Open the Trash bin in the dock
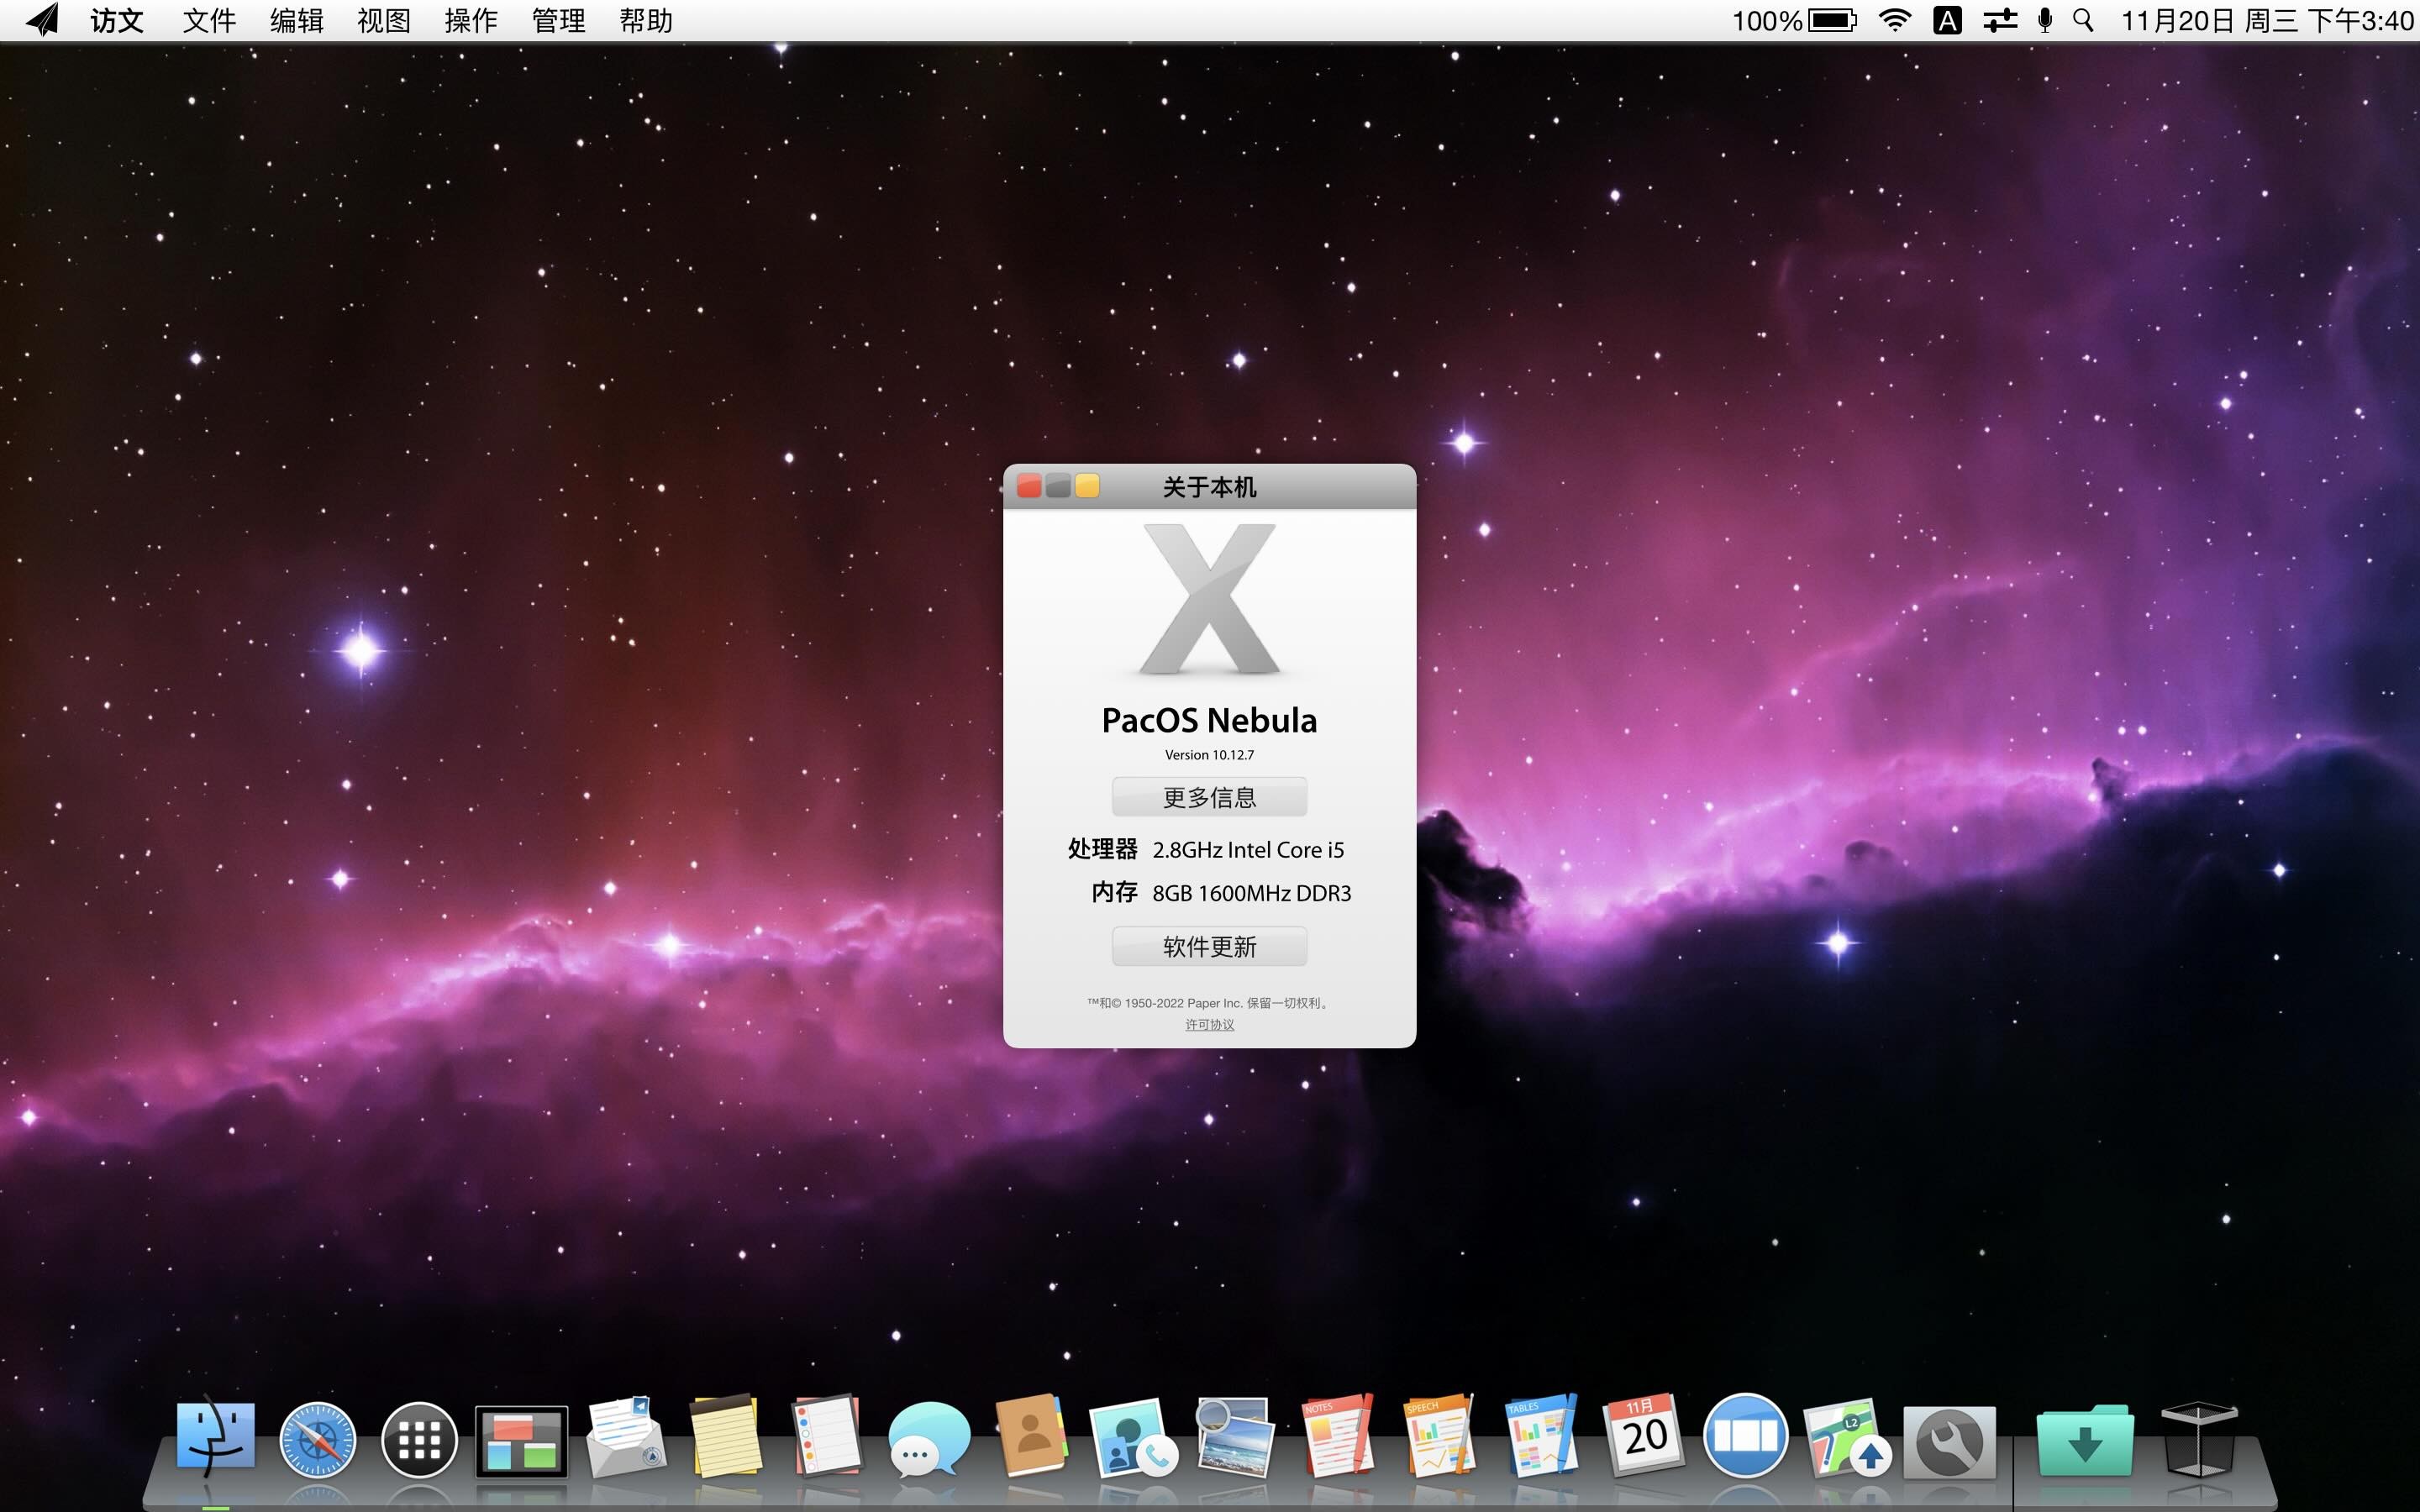Screen dimensions: 2420x1512 (2199, 1439)
